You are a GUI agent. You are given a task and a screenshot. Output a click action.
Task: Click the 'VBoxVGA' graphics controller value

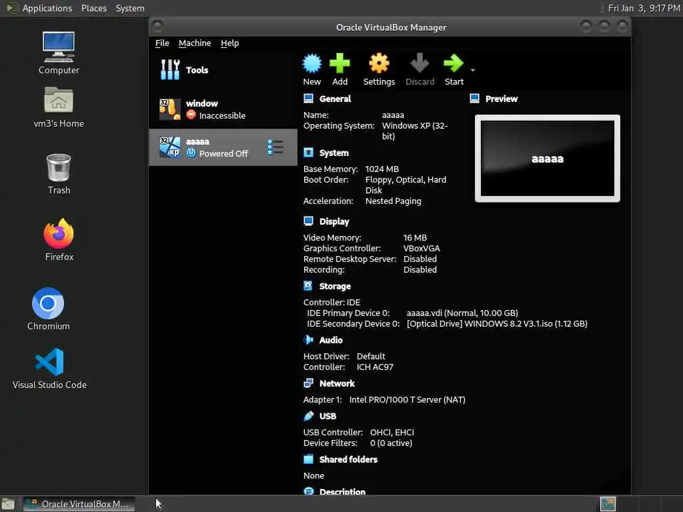pos(422,248)
